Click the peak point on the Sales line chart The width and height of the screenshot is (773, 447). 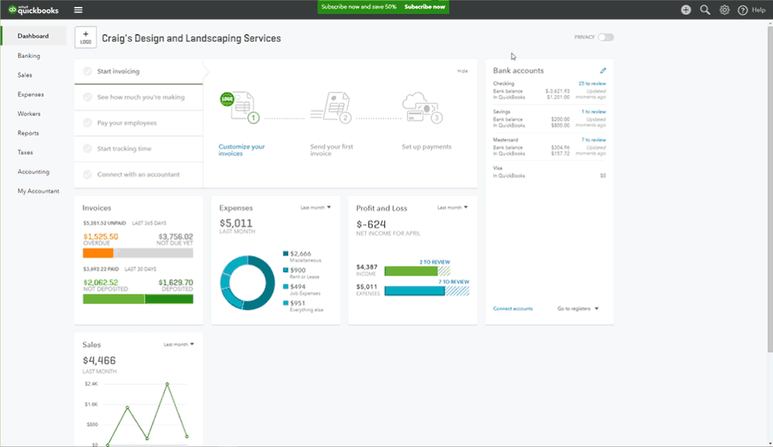167,384
